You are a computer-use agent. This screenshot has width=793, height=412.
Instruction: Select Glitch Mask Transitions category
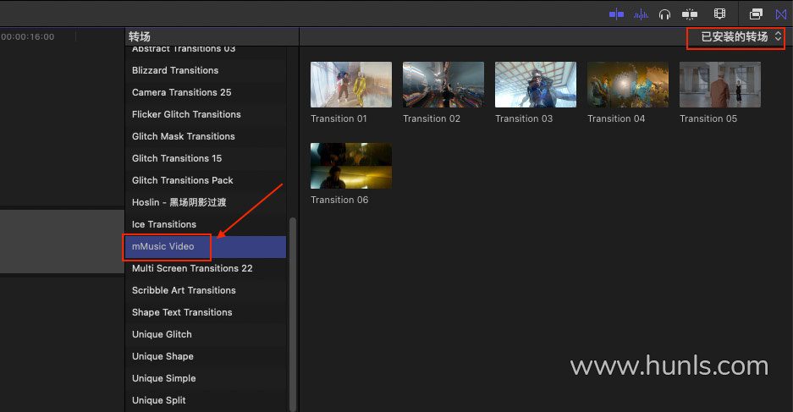206,136
